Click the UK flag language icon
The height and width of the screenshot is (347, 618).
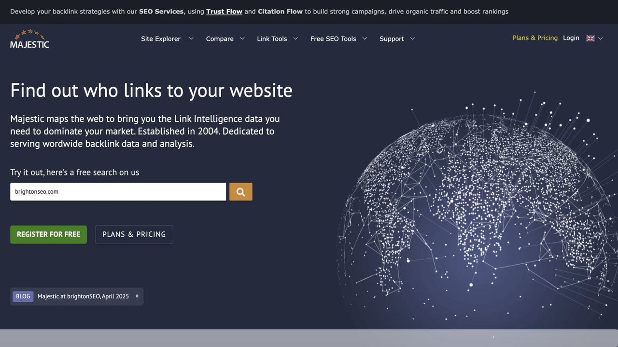pos(590,39)
